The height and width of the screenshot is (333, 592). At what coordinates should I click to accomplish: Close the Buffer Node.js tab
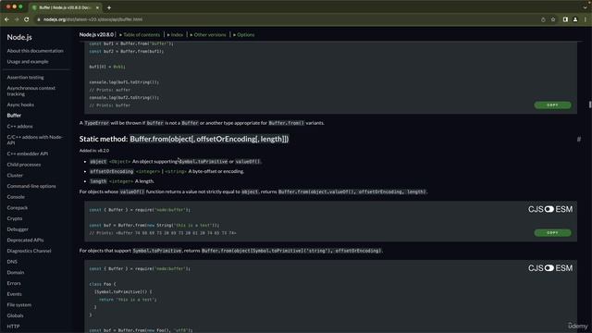pos(97,7)
